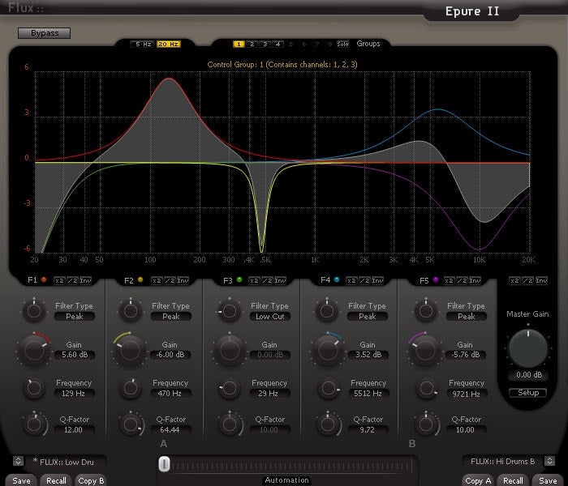Image resolution: width=568 pixels, height=486 pixels.
Task: Click the F1 /2 frequency button
Action: tap(72, 280)
